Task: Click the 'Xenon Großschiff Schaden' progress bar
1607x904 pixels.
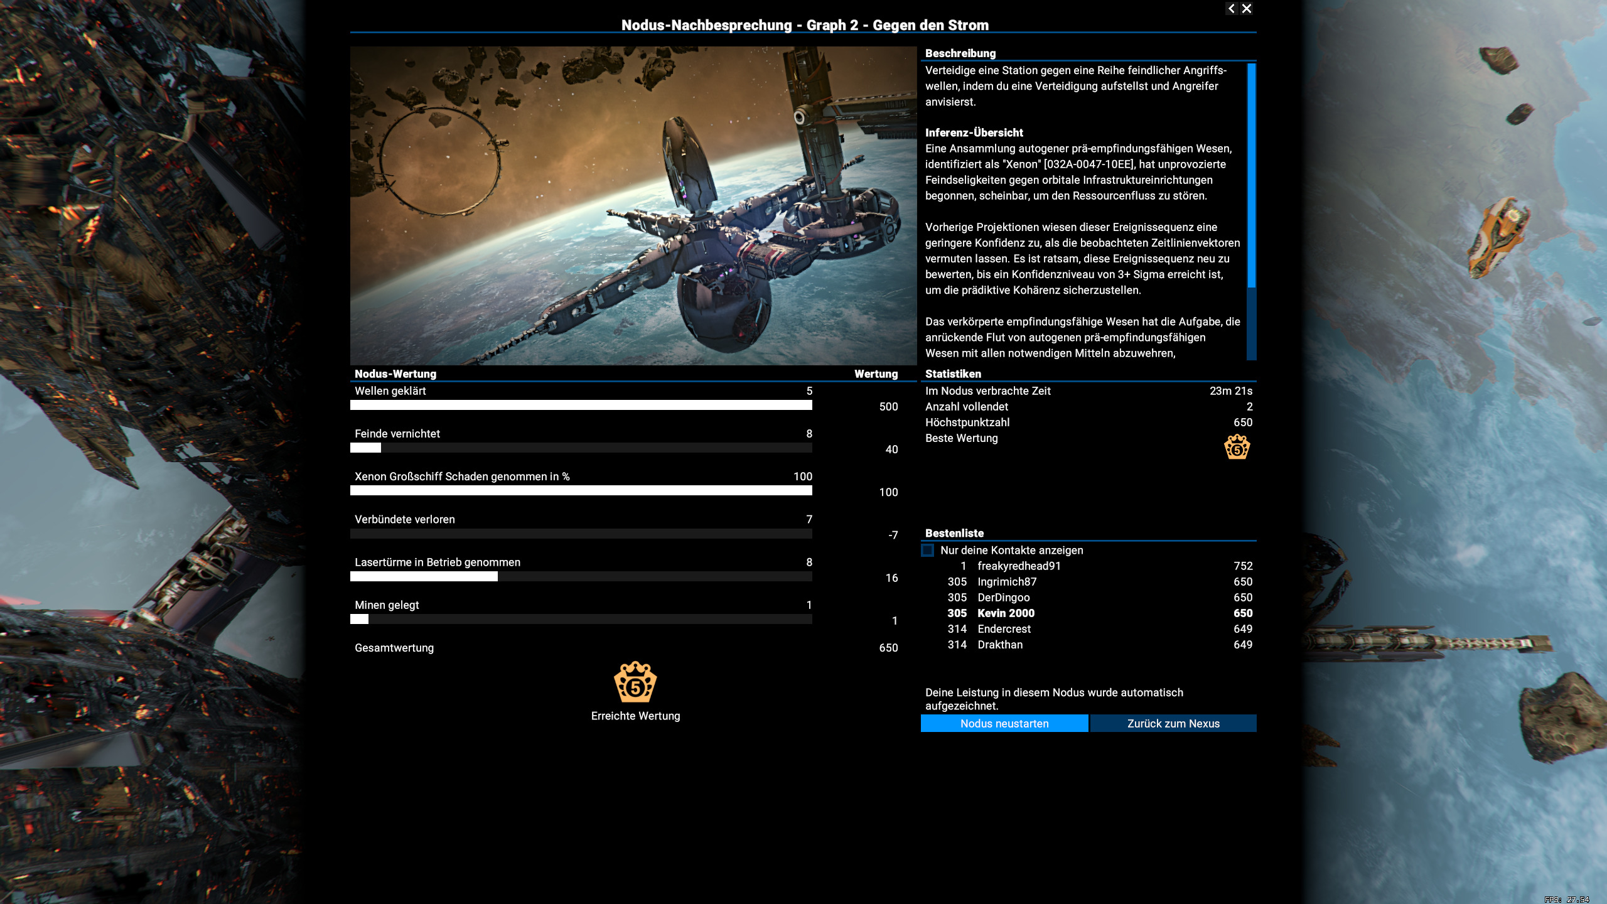Action: [581, 491]
